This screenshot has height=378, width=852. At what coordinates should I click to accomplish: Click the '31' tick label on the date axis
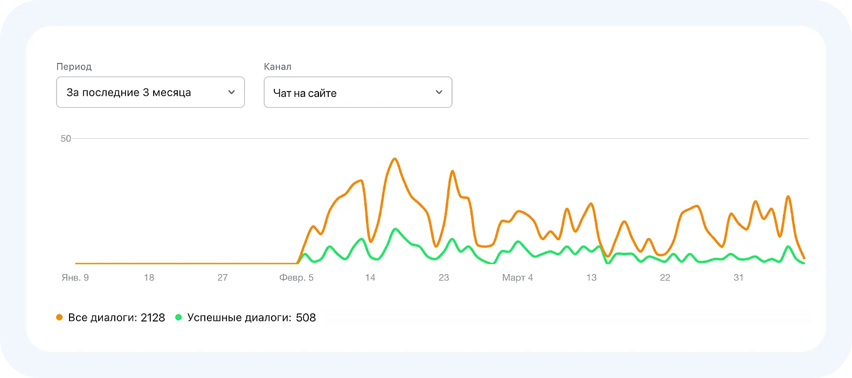[x=738, y=278]
